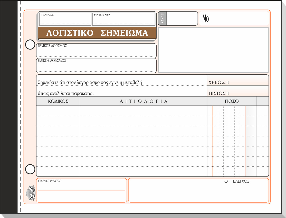
Task: Click the upper punch hole circle
Action: tap(30, 45)
